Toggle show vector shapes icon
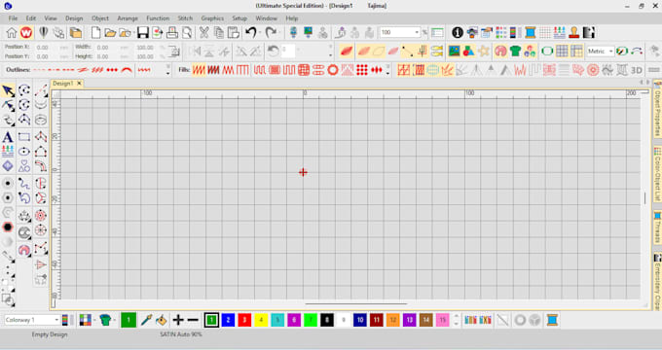662x350 pixels. coord(468,52)
